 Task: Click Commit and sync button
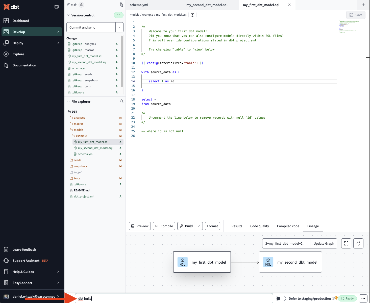(91, 27)
